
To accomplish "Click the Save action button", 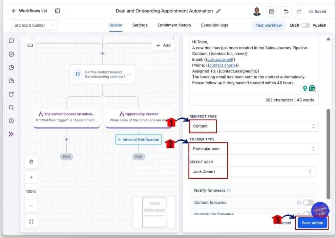I will 312,223.
